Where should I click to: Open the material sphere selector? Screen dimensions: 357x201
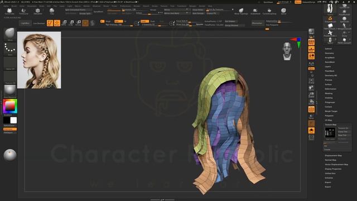click(x=10, y=91)
